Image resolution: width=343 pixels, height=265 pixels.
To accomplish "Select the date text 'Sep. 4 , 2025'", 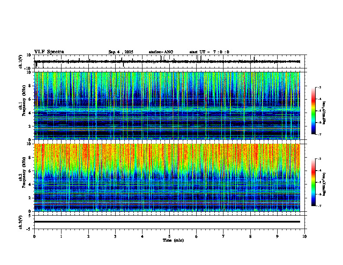I will coord(121,52).
